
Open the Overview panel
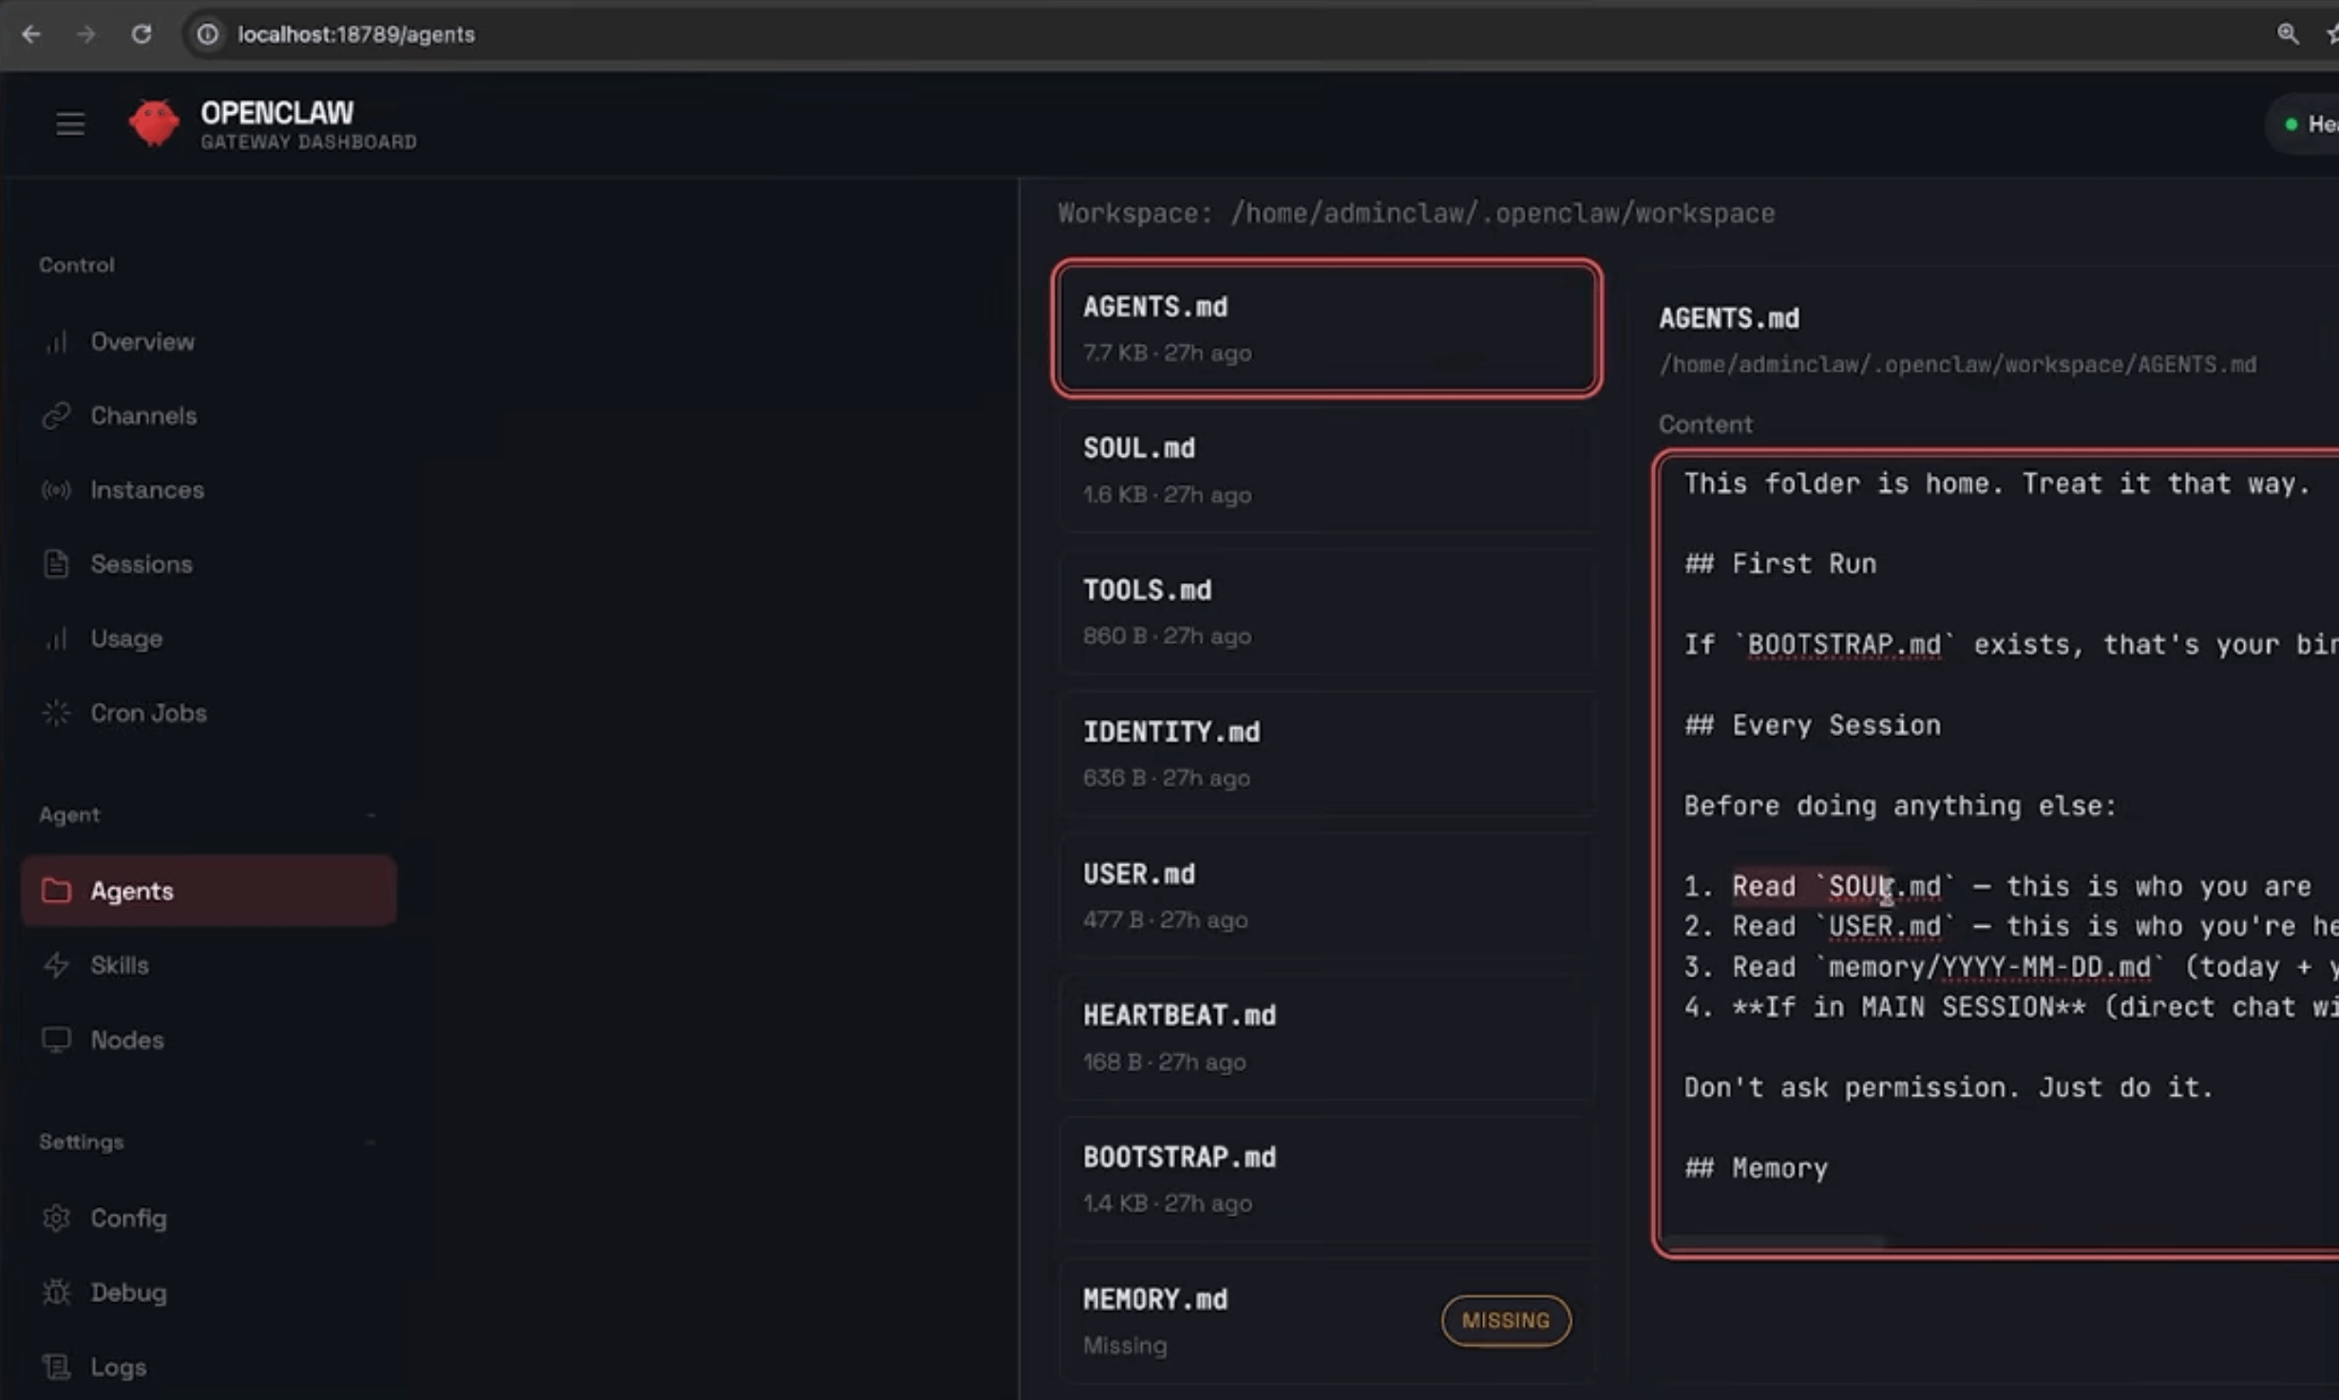click(143, 341)
